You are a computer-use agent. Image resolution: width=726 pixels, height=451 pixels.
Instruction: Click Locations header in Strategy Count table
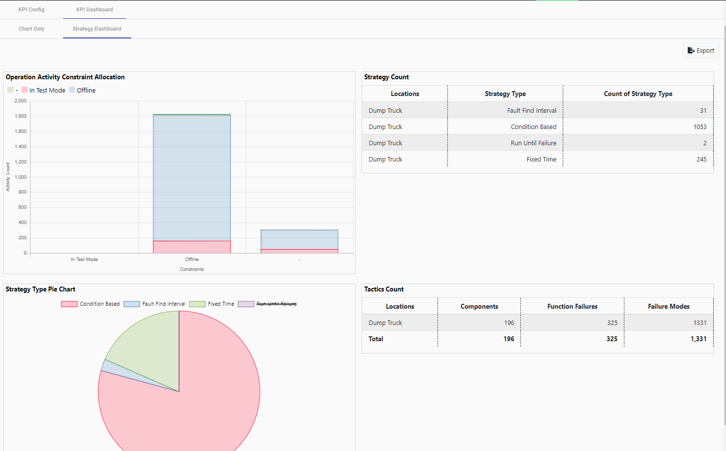(x=405, y=94)
